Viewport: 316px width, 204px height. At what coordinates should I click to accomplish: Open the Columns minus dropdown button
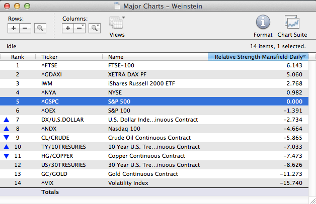(x=80, y=28)
